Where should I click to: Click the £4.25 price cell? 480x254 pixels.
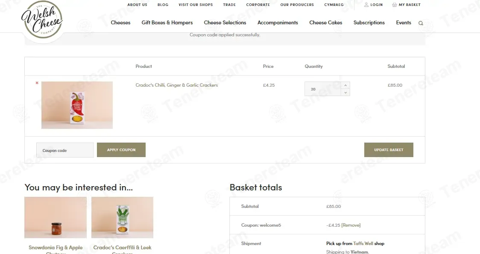pos(269,85)
